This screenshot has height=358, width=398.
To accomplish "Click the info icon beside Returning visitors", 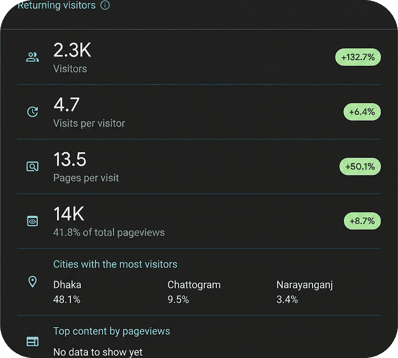I will pyautogui.click(x=105, y=5).
